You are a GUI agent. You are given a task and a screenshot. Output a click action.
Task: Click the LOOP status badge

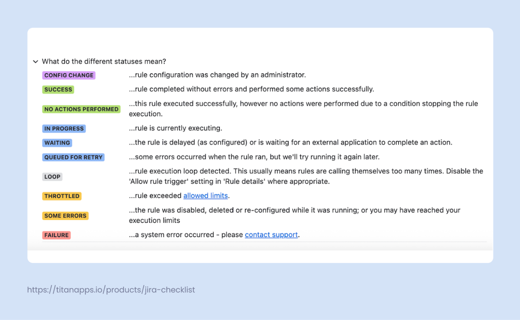click(x=52, y=176)
